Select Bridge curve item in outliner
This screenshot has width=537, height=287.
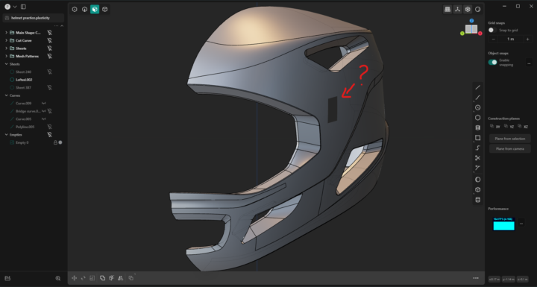28,111
